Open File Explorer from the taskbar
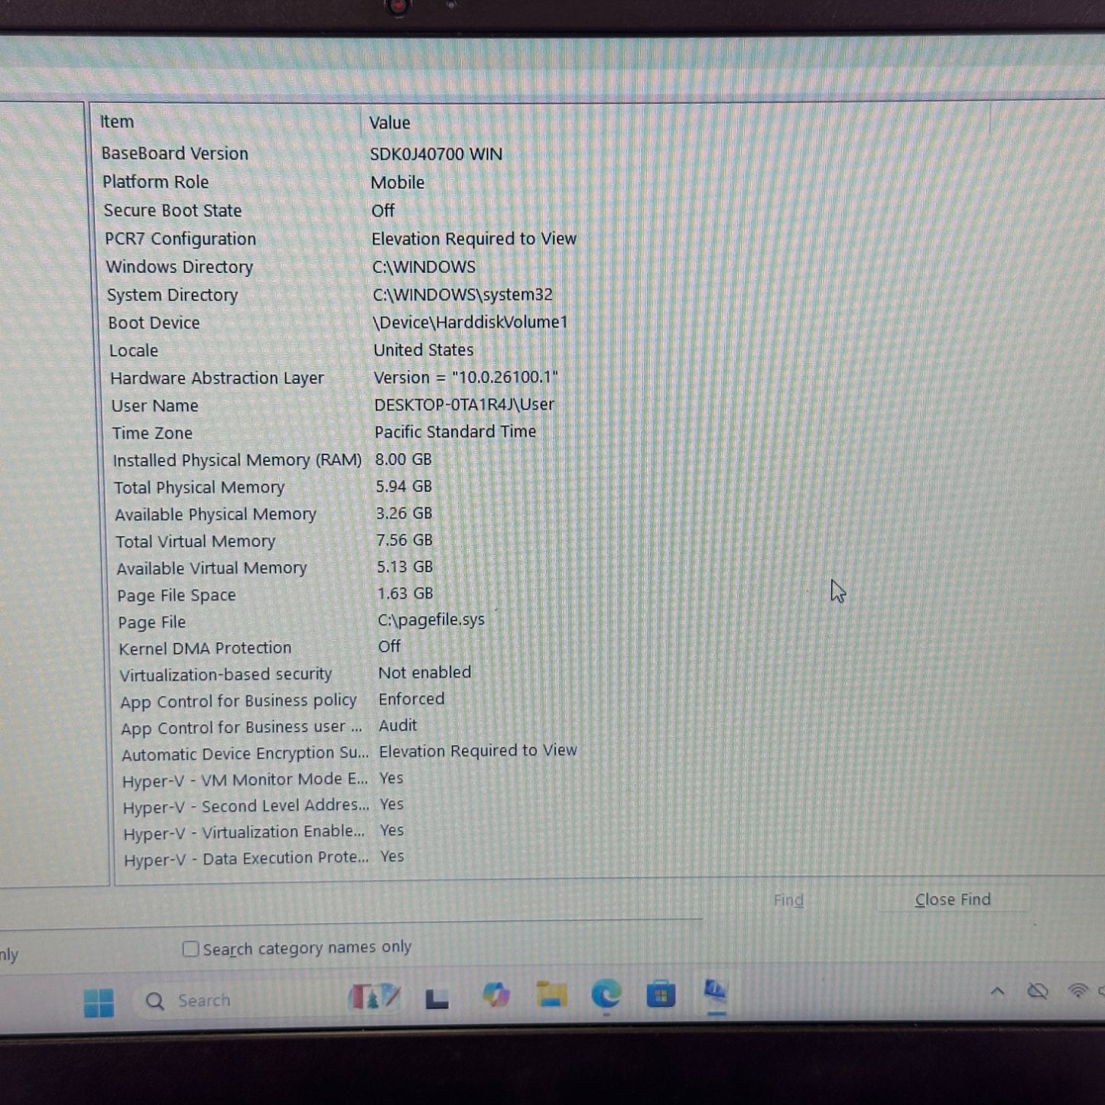1105x1105 pixels. point(551,995)
